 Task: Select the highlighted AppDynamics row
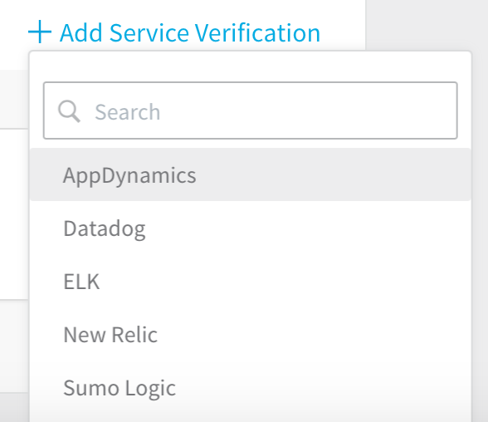pos(251,174)
